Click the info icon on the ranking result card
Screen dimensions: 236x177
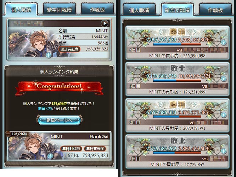tap(50, 156)
